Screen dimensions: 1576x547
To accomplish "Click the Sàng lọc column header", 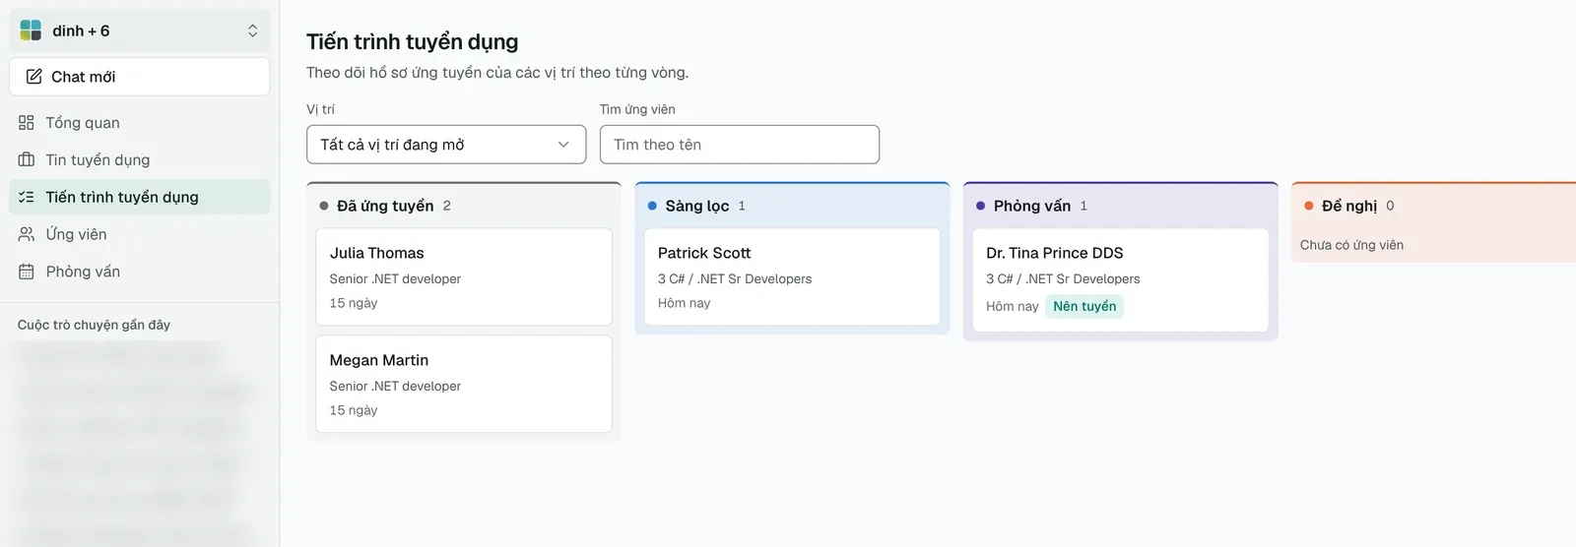I will click(x=696, y=206).
